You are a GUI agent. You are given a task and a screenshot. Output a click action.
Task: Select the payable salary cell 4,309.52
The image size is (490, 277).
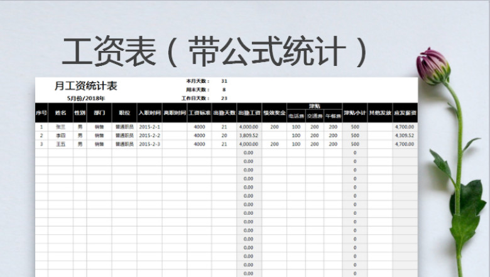pyautogui.click(x=405, y=136)
